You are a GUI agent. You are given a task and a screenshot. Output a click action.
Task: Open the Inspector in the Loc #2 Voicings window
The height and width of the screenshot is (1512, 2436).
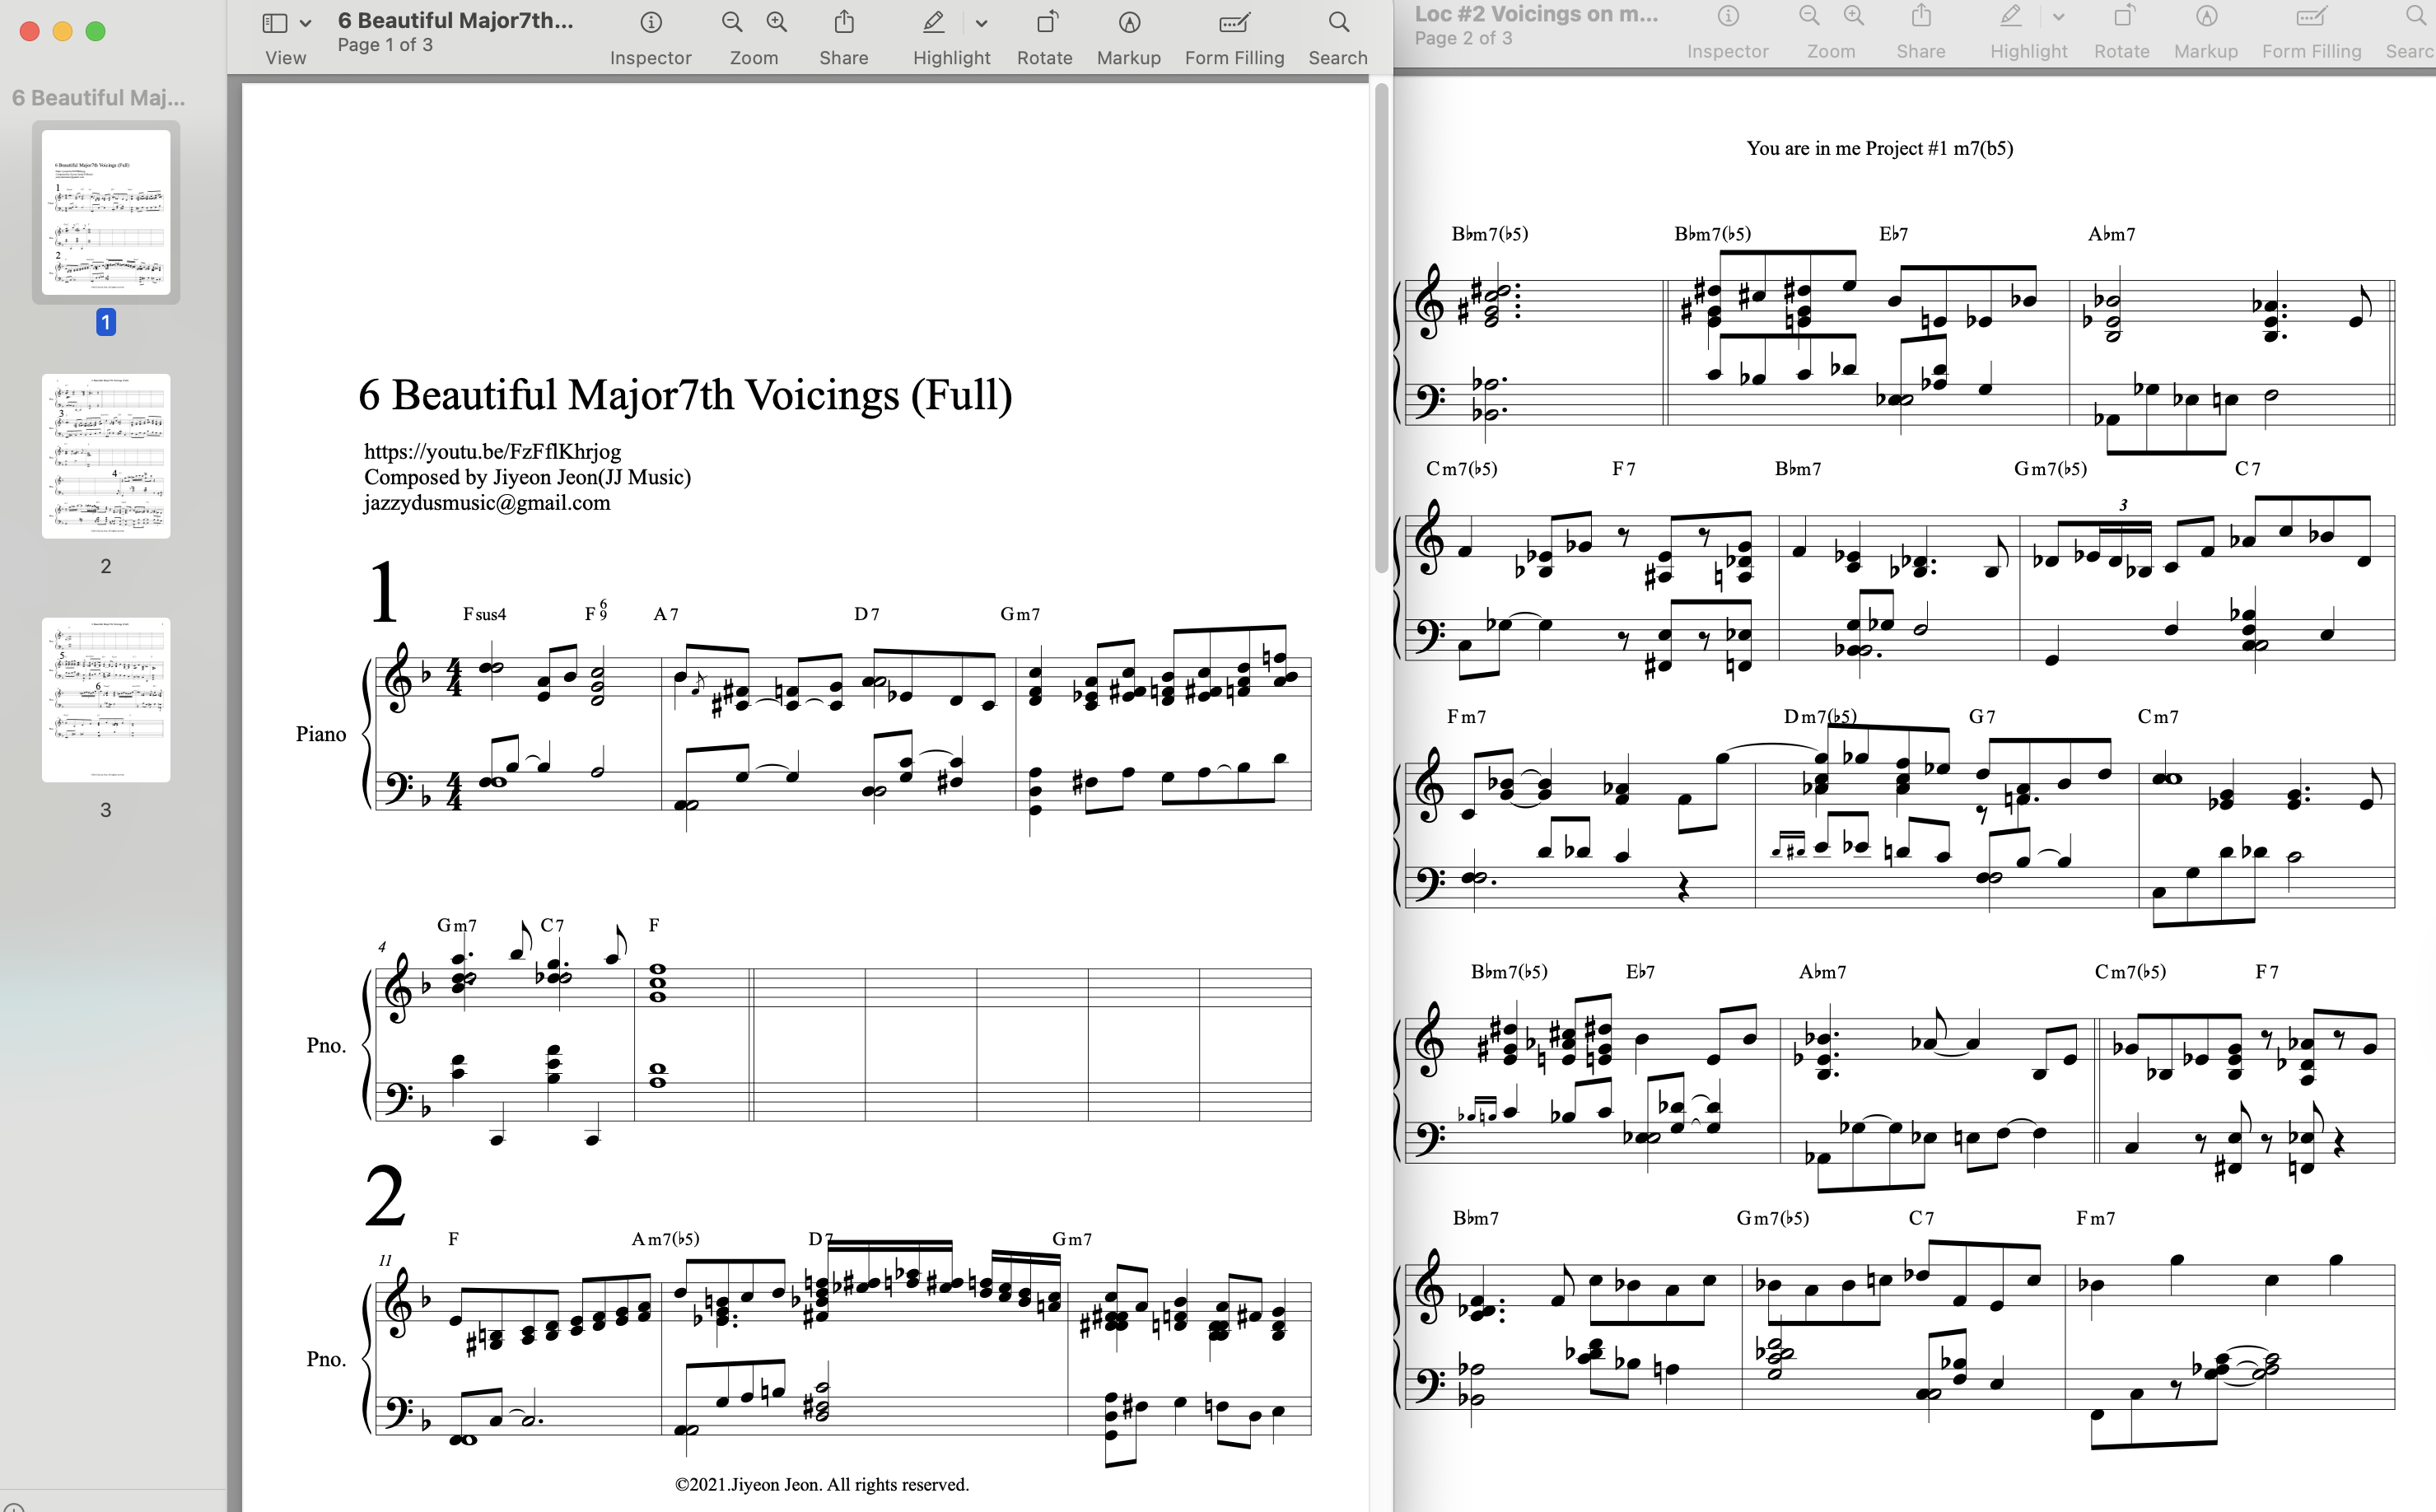point(1728,16)
